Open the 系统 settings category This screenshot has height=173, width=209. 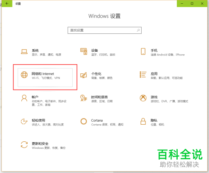[35, 50]
